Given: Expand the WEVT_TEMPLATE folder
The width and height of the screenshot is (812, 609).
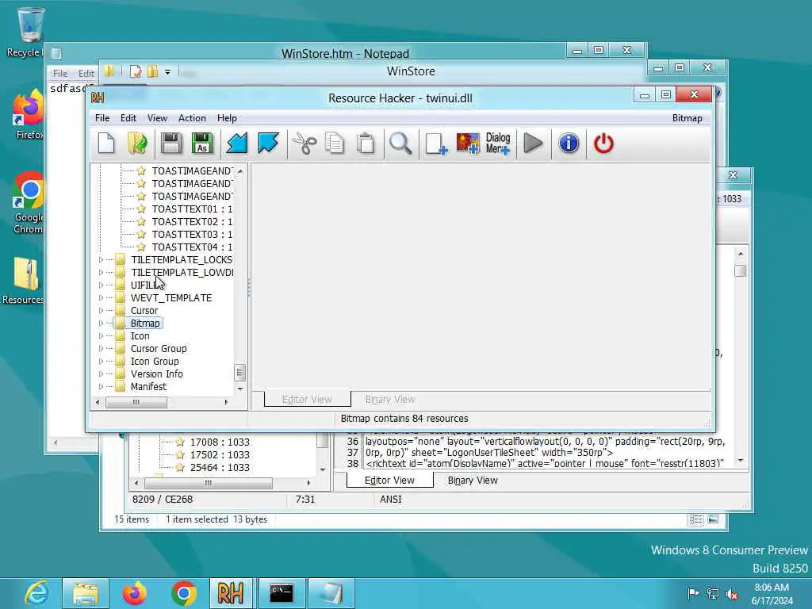Looking at the screenshot, I should [x=101, y=298].
